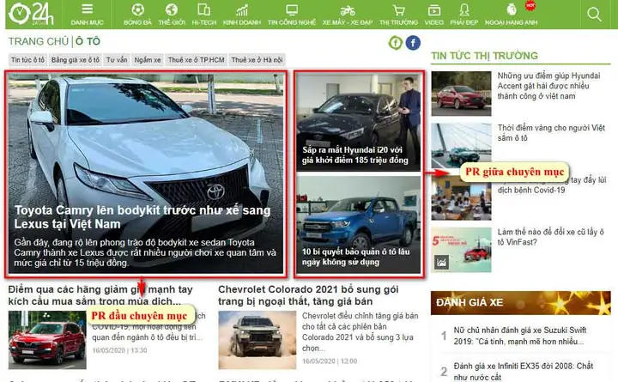The width and height of the screenshot is (618, 382).
Task: Open the dịch bệnh Covid-19 article link
Action: click(x=552, y=185)
